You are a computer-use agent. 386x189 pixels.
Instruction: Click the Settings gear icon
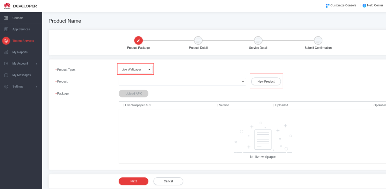[x=6, y=87]
